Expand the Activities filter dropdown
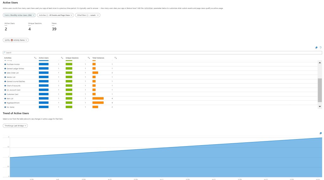Screen dimensions: 324x180 55,15
